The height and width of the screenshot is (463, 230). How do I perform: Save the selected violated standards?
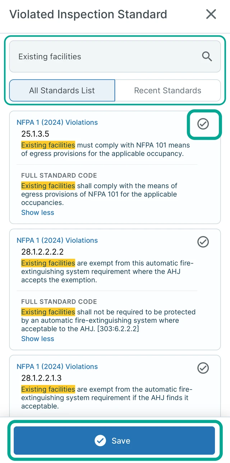tap(114, 441)
